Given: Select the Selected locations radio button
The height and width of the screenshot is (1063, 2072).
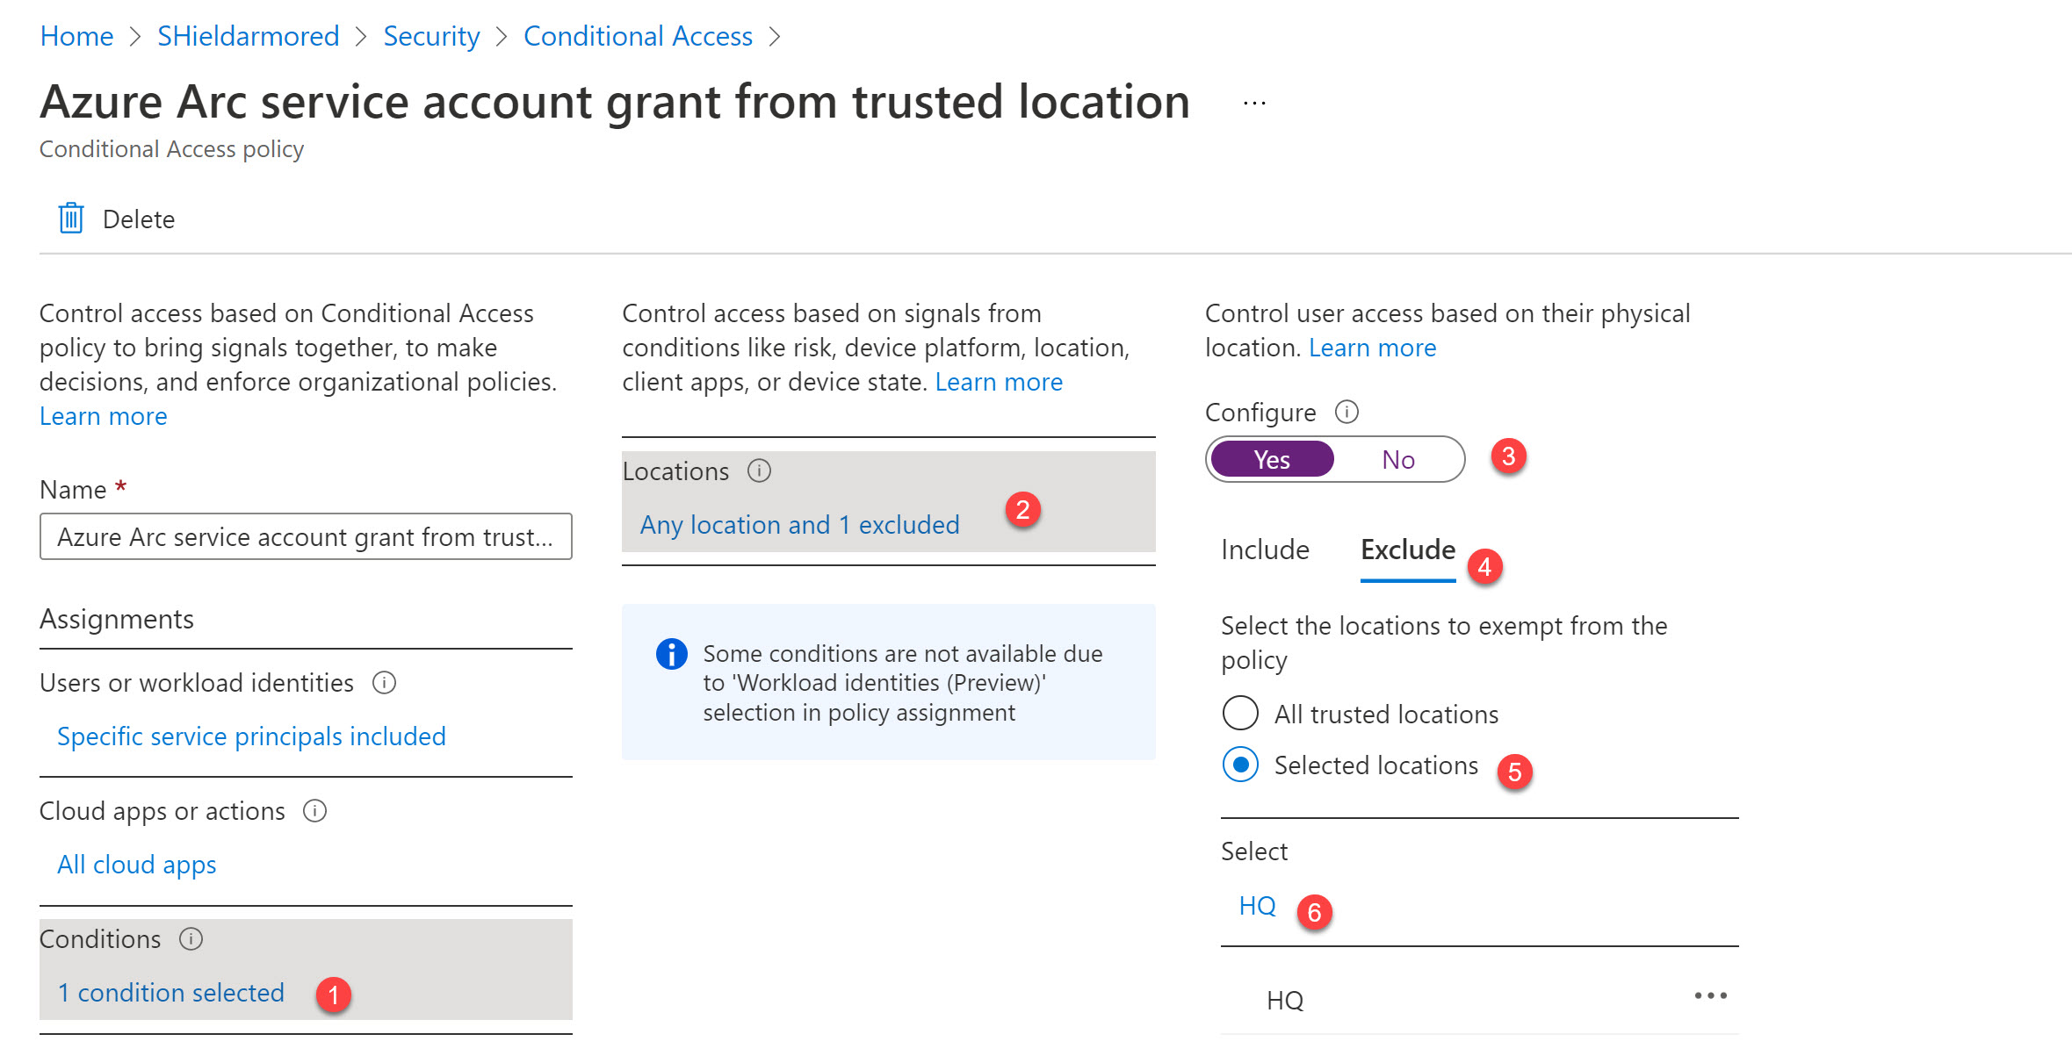Looking at the screenshot, I should [x=1237, y=764].
